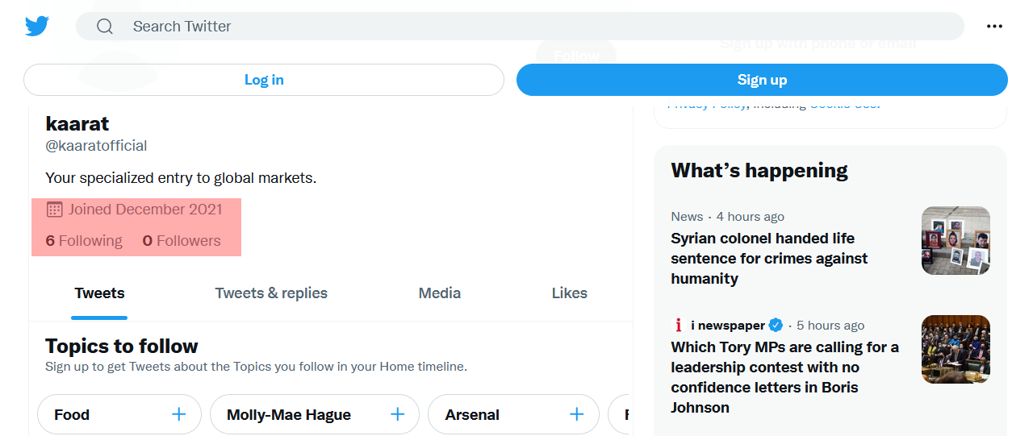Click the i newspaper red logo icon
The height and width of the screenshot is (436, 1033).
pos(679,326)
